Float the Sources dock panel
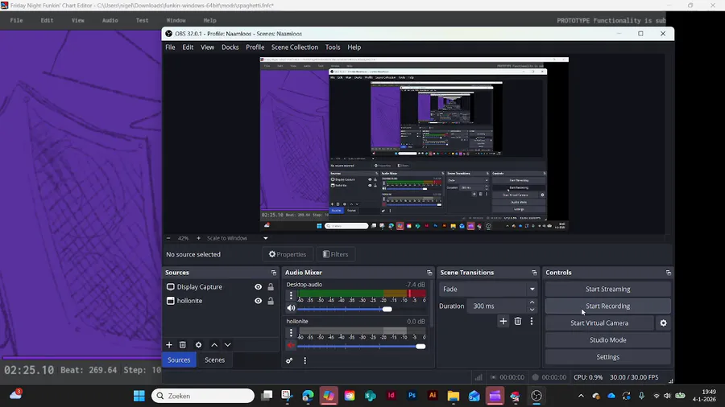Viewport: 725px width, 407px height. pos(274,273)
